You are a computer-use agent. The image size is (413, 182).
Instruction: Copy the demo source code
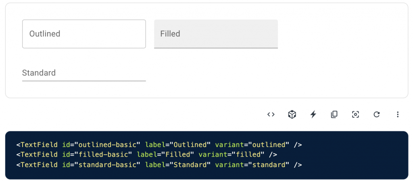pyautogui.click(x=334, y=115)
